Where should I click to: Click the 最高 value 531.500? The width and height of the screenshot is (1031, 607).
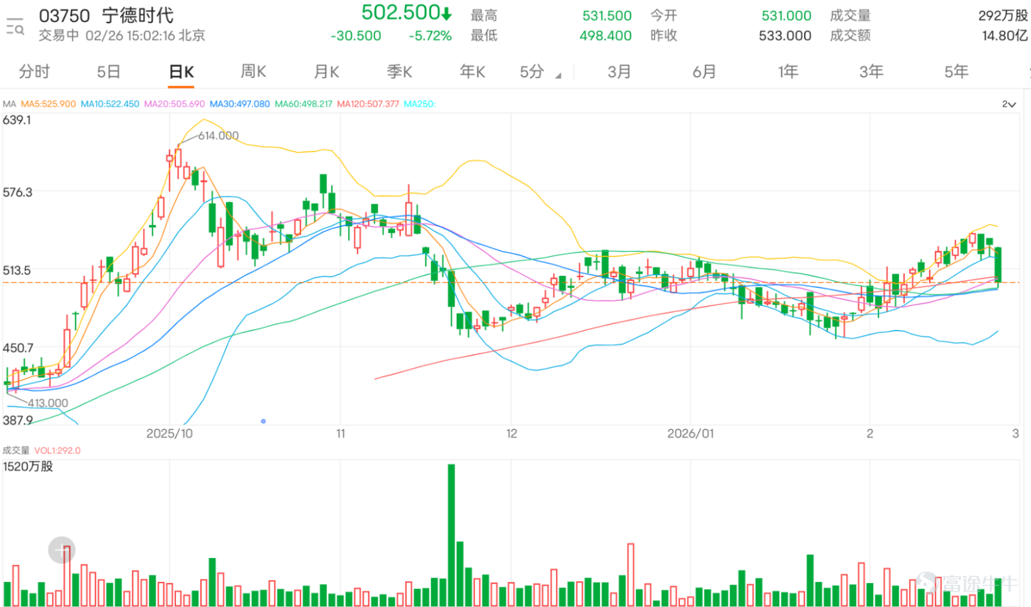[607, 15]
